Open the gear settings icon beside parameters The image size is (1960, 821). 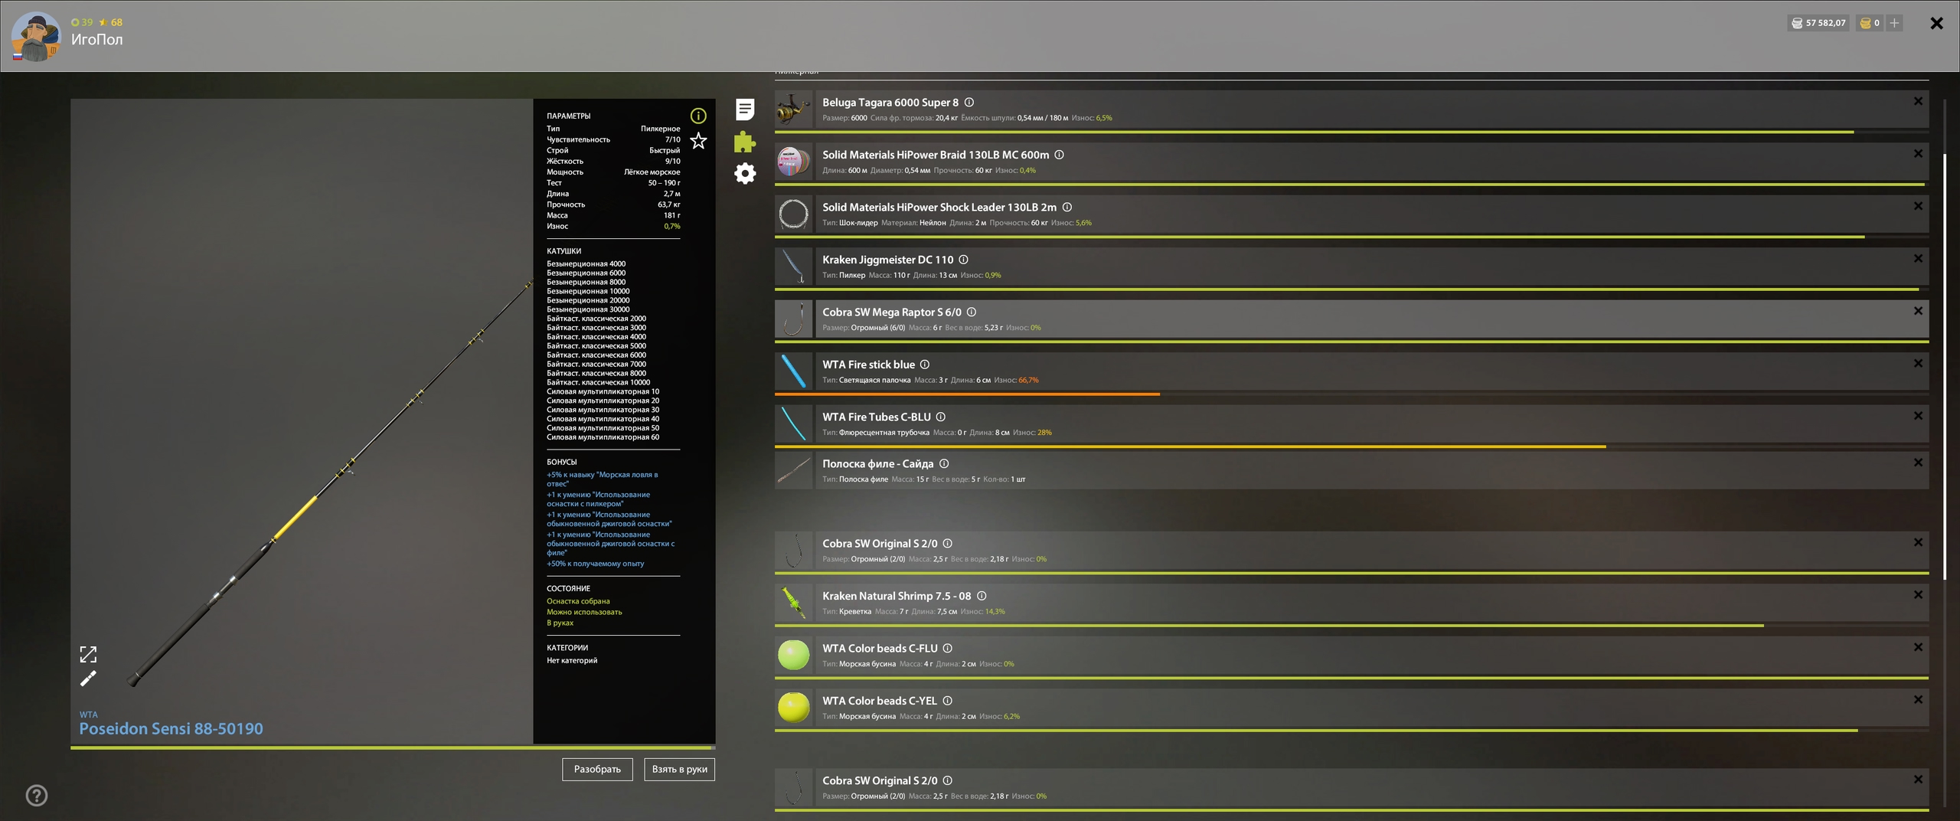click(745, 173)
